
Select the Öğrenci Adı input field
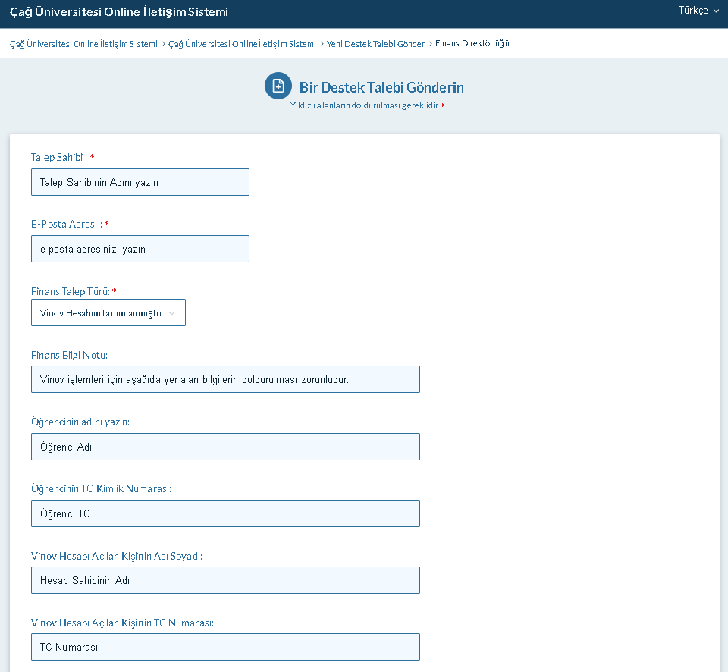(225, 447)
